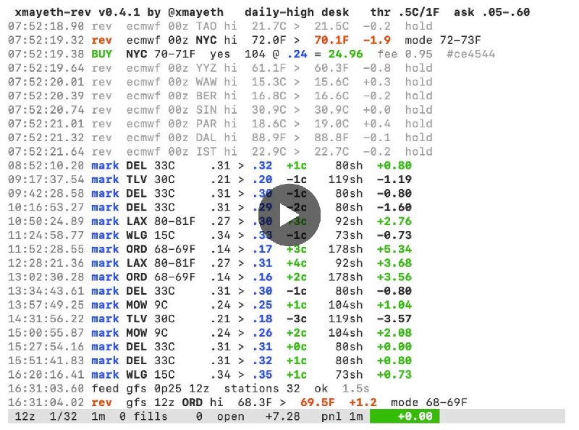
Task: Click the "feed" label in the gfs line
Action: tap(105, 389)
